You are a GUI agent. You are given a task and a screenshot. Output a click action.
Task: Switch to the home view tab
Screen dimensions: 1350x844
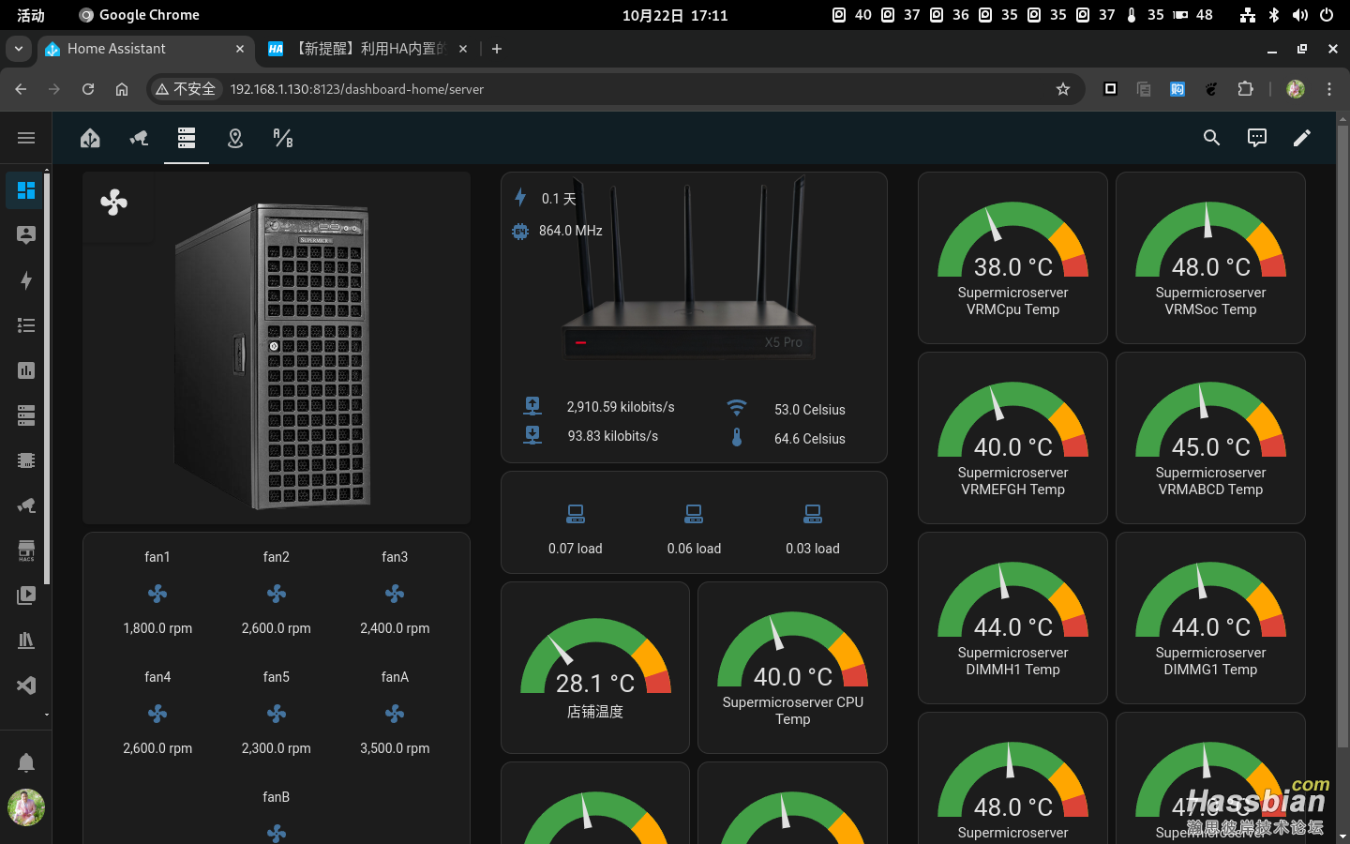pyautogui.click(x=90, y=139)
